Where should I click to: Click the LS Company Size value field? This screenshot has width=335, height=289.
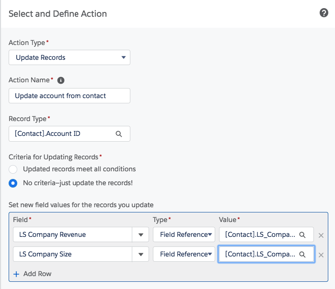coord(266,254)
